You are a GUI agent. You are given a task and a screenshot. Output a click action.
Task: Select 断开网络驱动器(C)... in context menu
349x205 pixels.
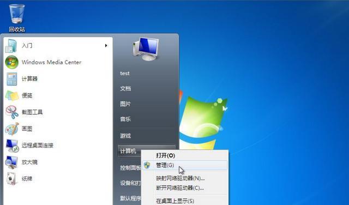tap(184, 188)
